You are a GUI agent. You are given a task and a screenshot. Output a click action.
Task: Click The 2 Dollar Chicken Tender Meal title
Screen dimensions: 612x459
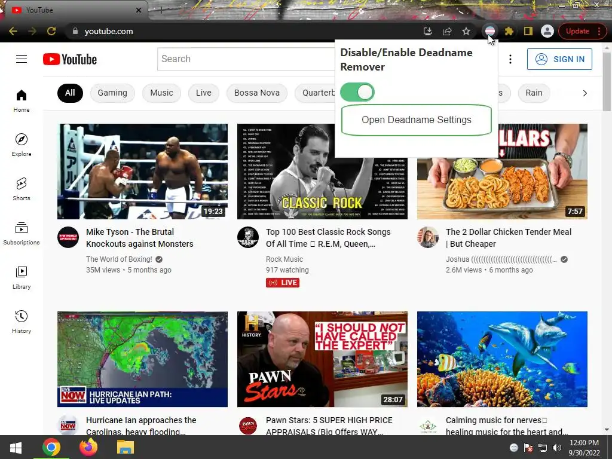click(x=509, y=238)
